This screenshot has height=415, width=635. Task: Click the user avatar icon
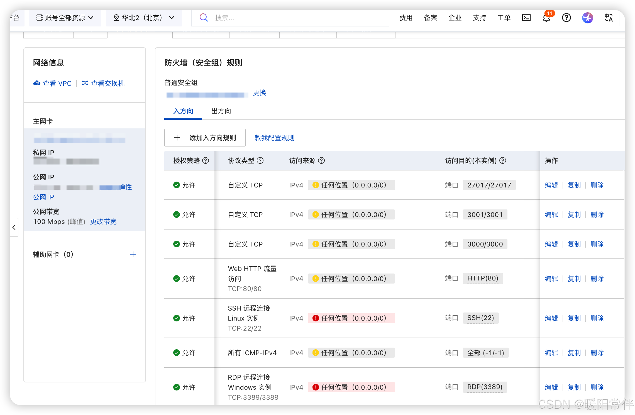pos(587,18)
